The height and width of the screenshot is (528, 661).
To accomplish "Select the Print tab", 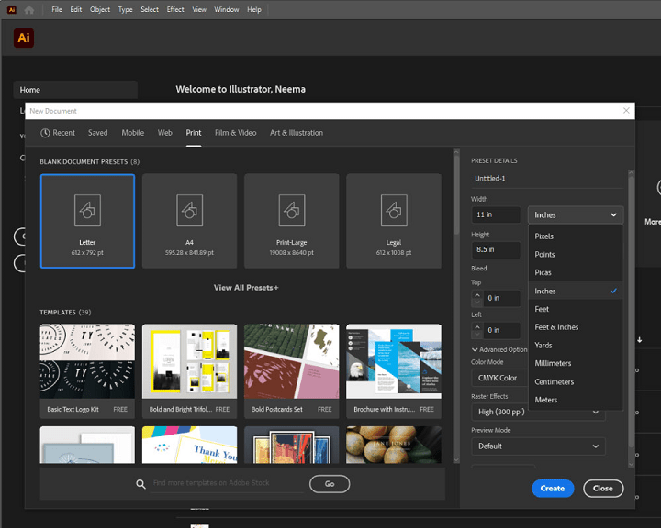I will pos(194,133).
